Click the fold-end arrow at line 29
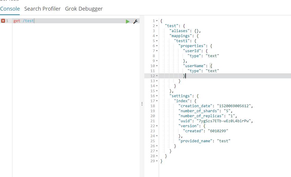 coord(157,161)
